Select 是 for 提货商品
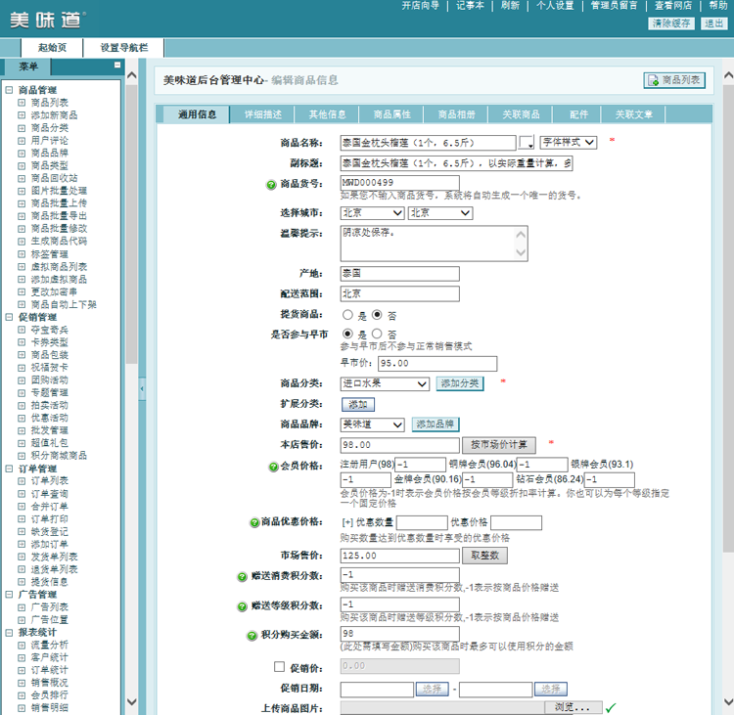 (347, 315)
